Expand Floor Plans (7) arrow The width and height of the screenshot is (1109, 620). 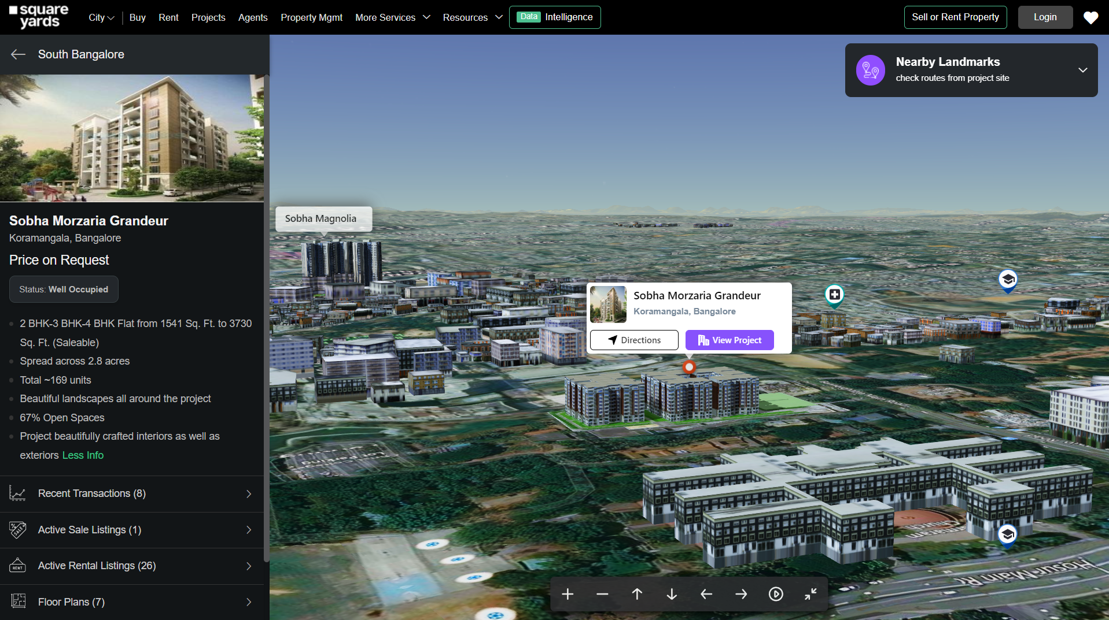(249, 602)
